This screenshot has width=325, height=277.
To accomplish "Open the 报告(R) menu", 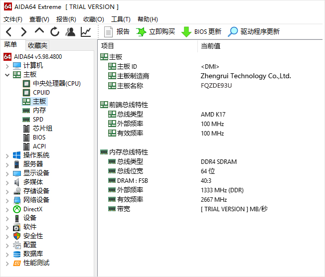I will click(x=66, y=19).
